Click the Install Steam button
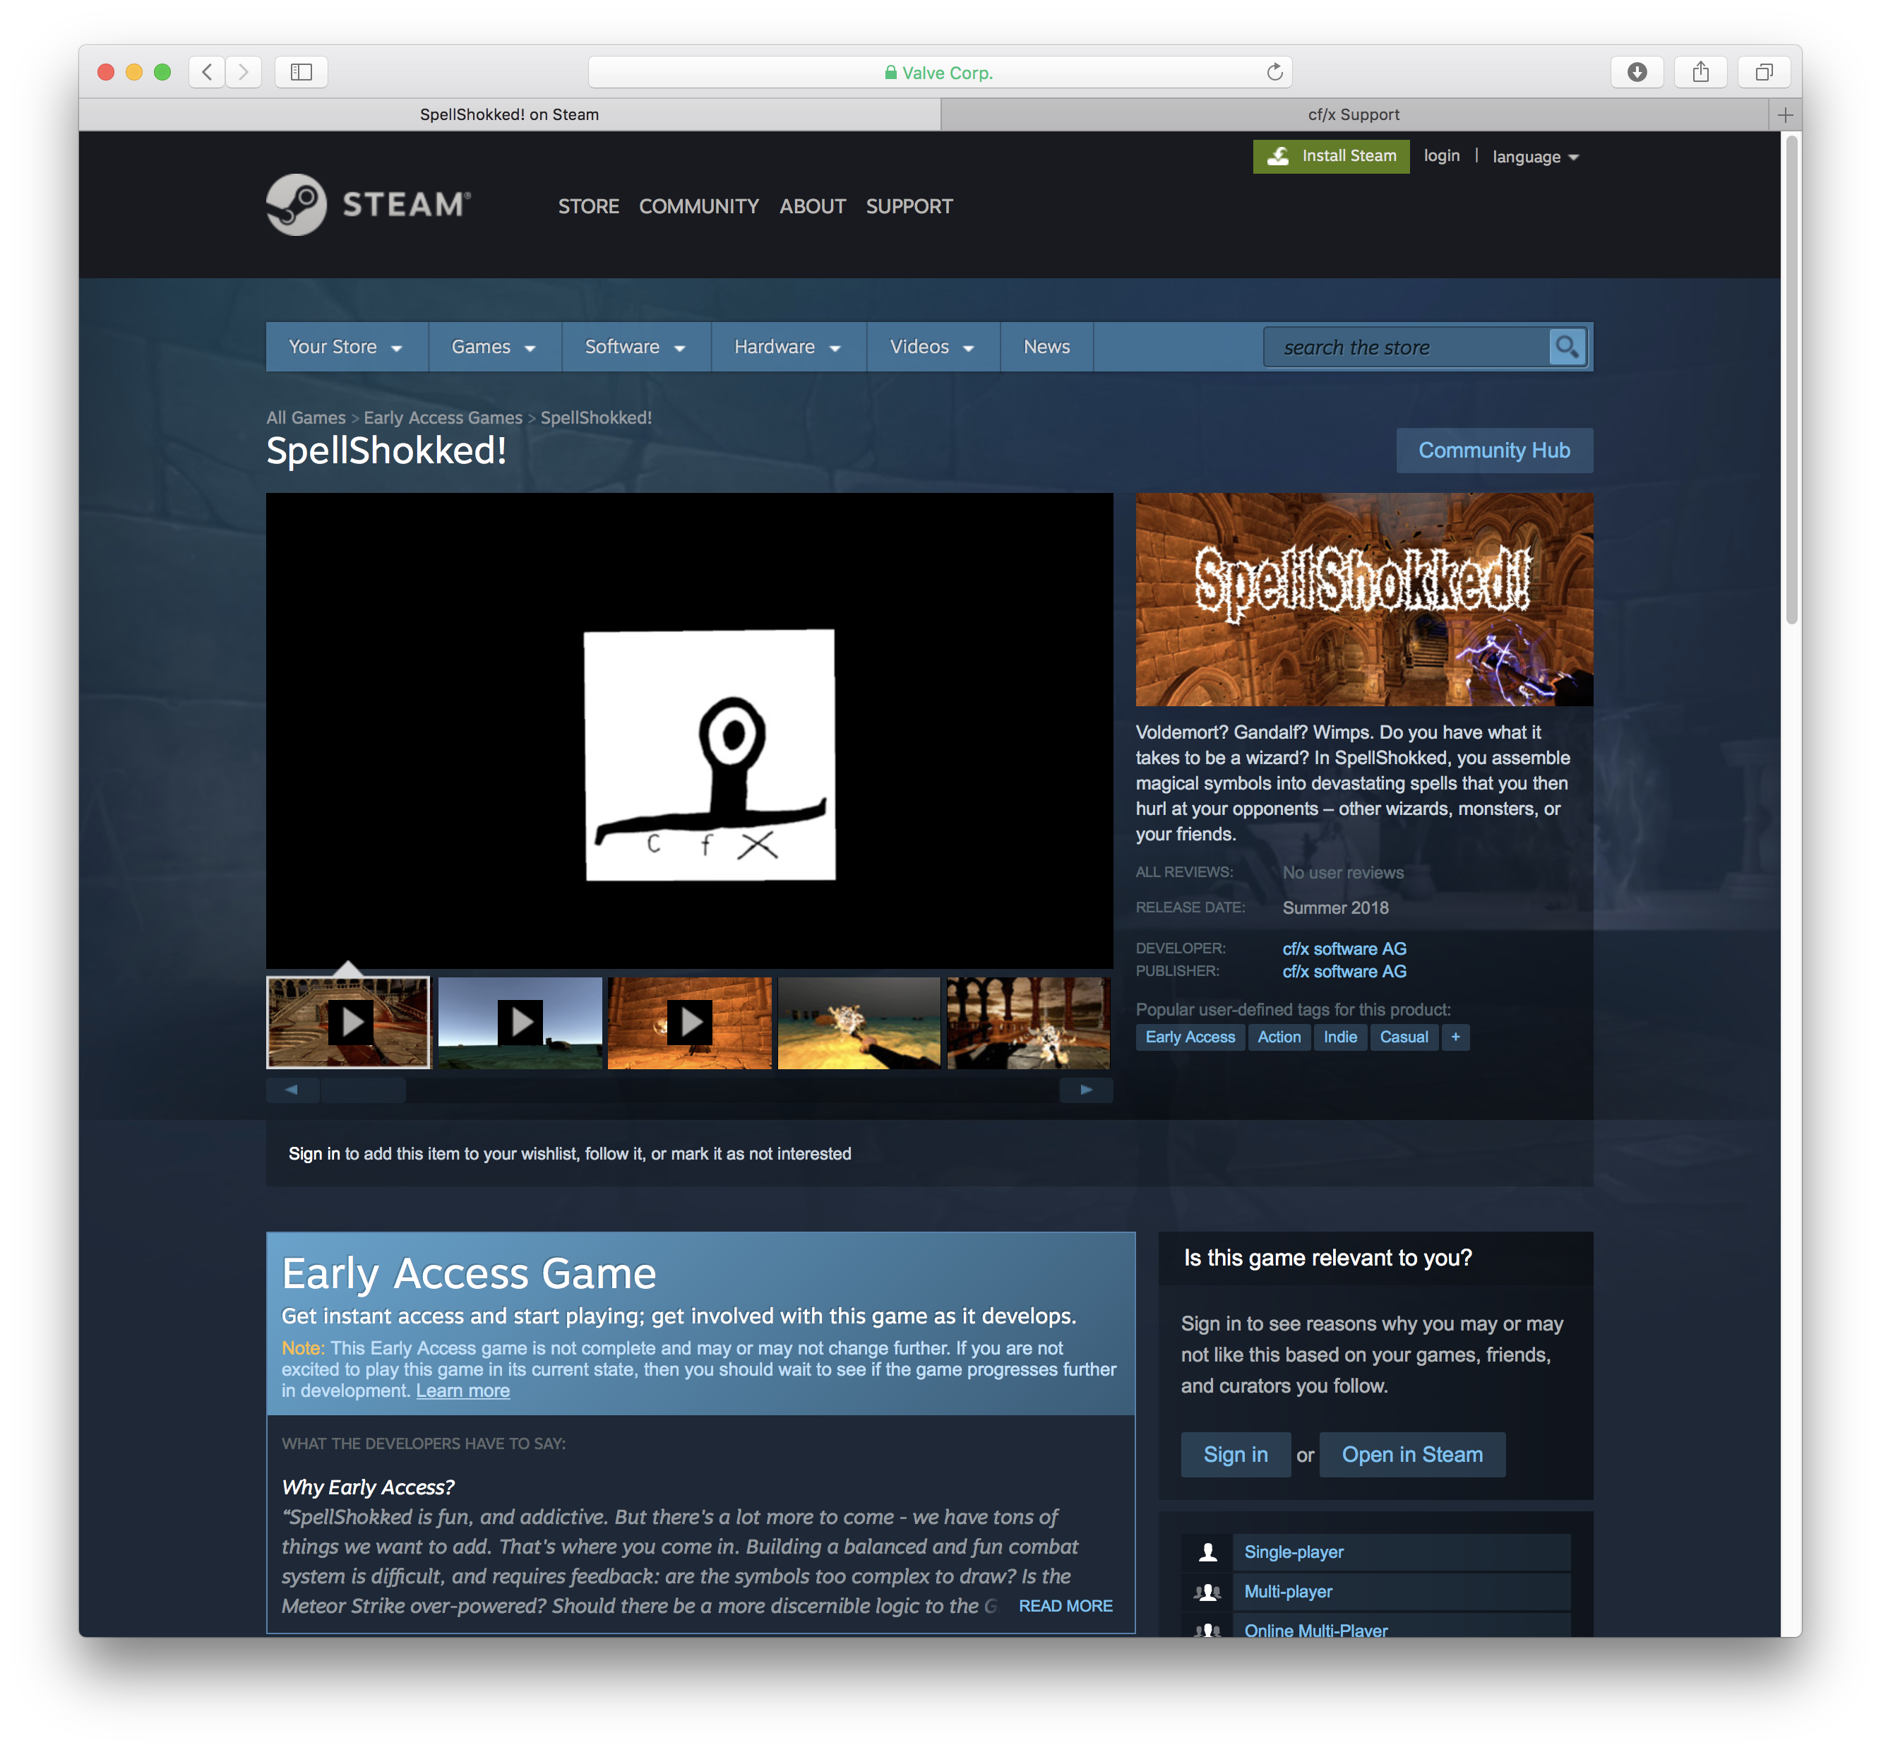The height and width of the screenshot is (1750, 1881). 1331,156
